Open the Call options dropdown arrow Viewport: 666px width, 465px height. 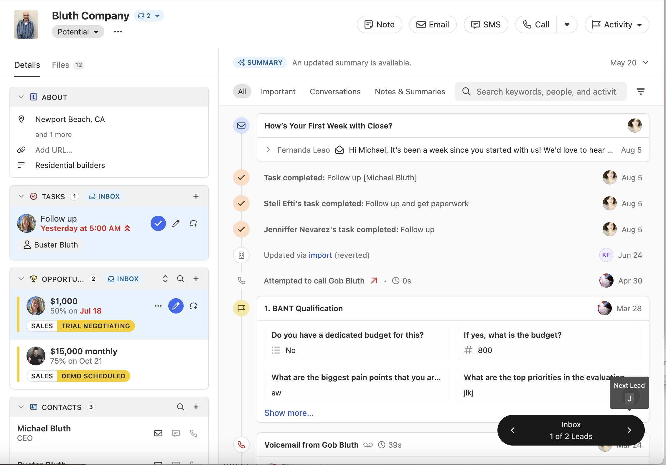pos(567,24)
